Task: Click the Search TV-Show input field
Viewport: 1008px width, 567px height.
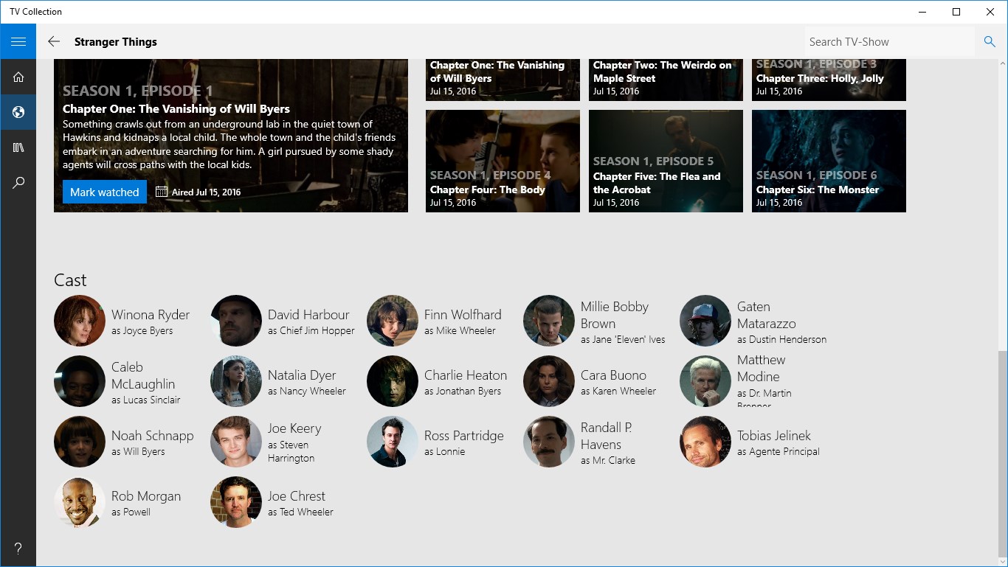Action: 889,41
